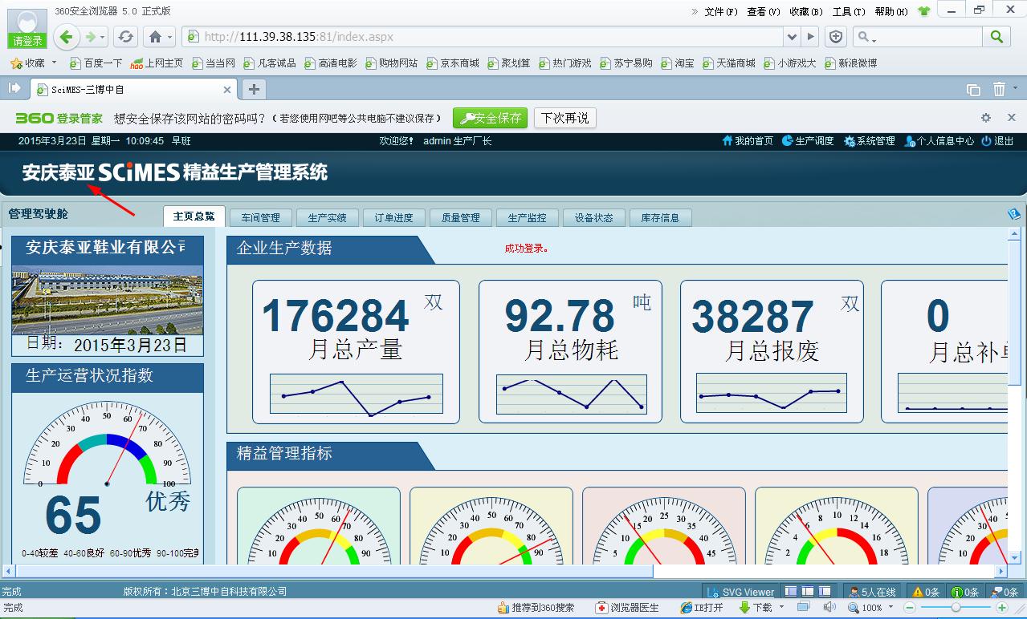Click the 安全保存 save password button
Screen dimensions: 1027x619
pos(490,118)
